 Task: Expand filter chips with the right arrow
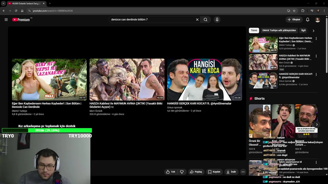point(313,31)
